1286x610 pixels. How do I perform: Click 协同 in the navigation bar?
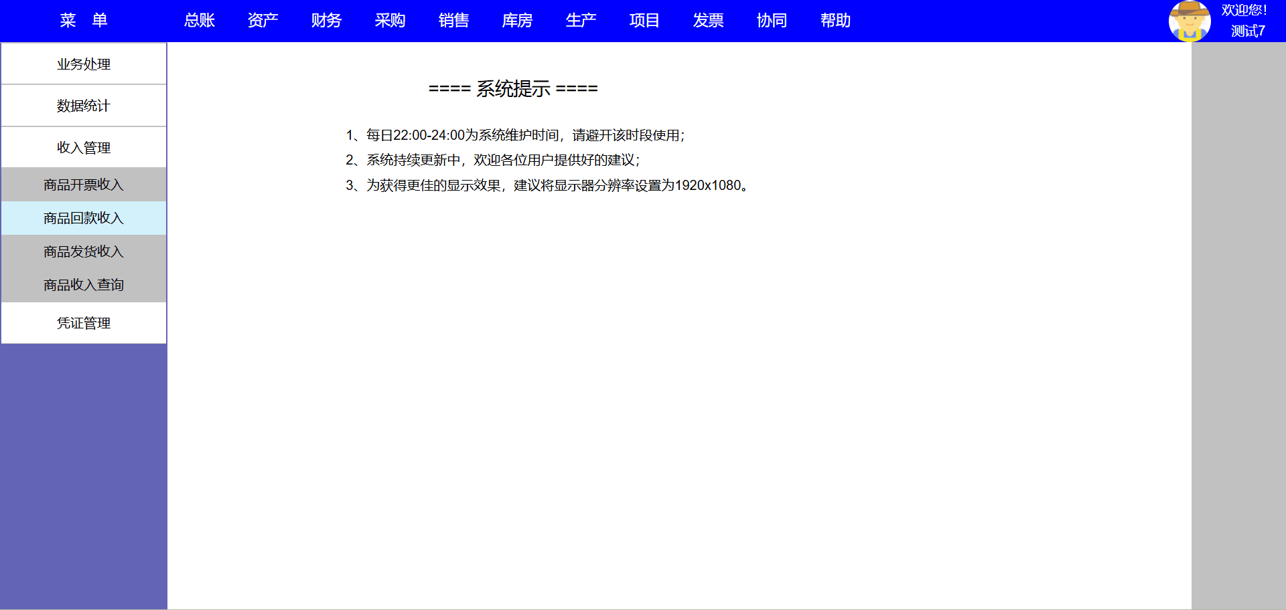[x=772, y=21]
